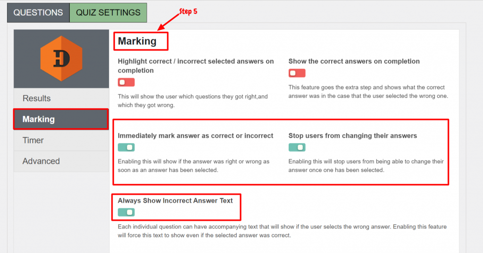The image size is (483, 253).
Task: Click description 'This feature goes the extra step'
Action: point(368,92)
